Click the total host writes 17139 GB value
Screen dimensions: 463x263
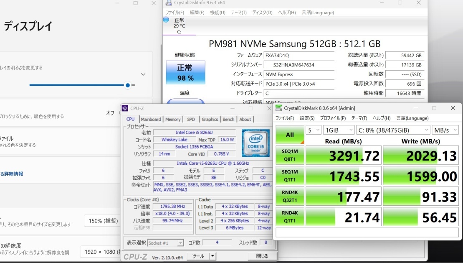point(405,65)
